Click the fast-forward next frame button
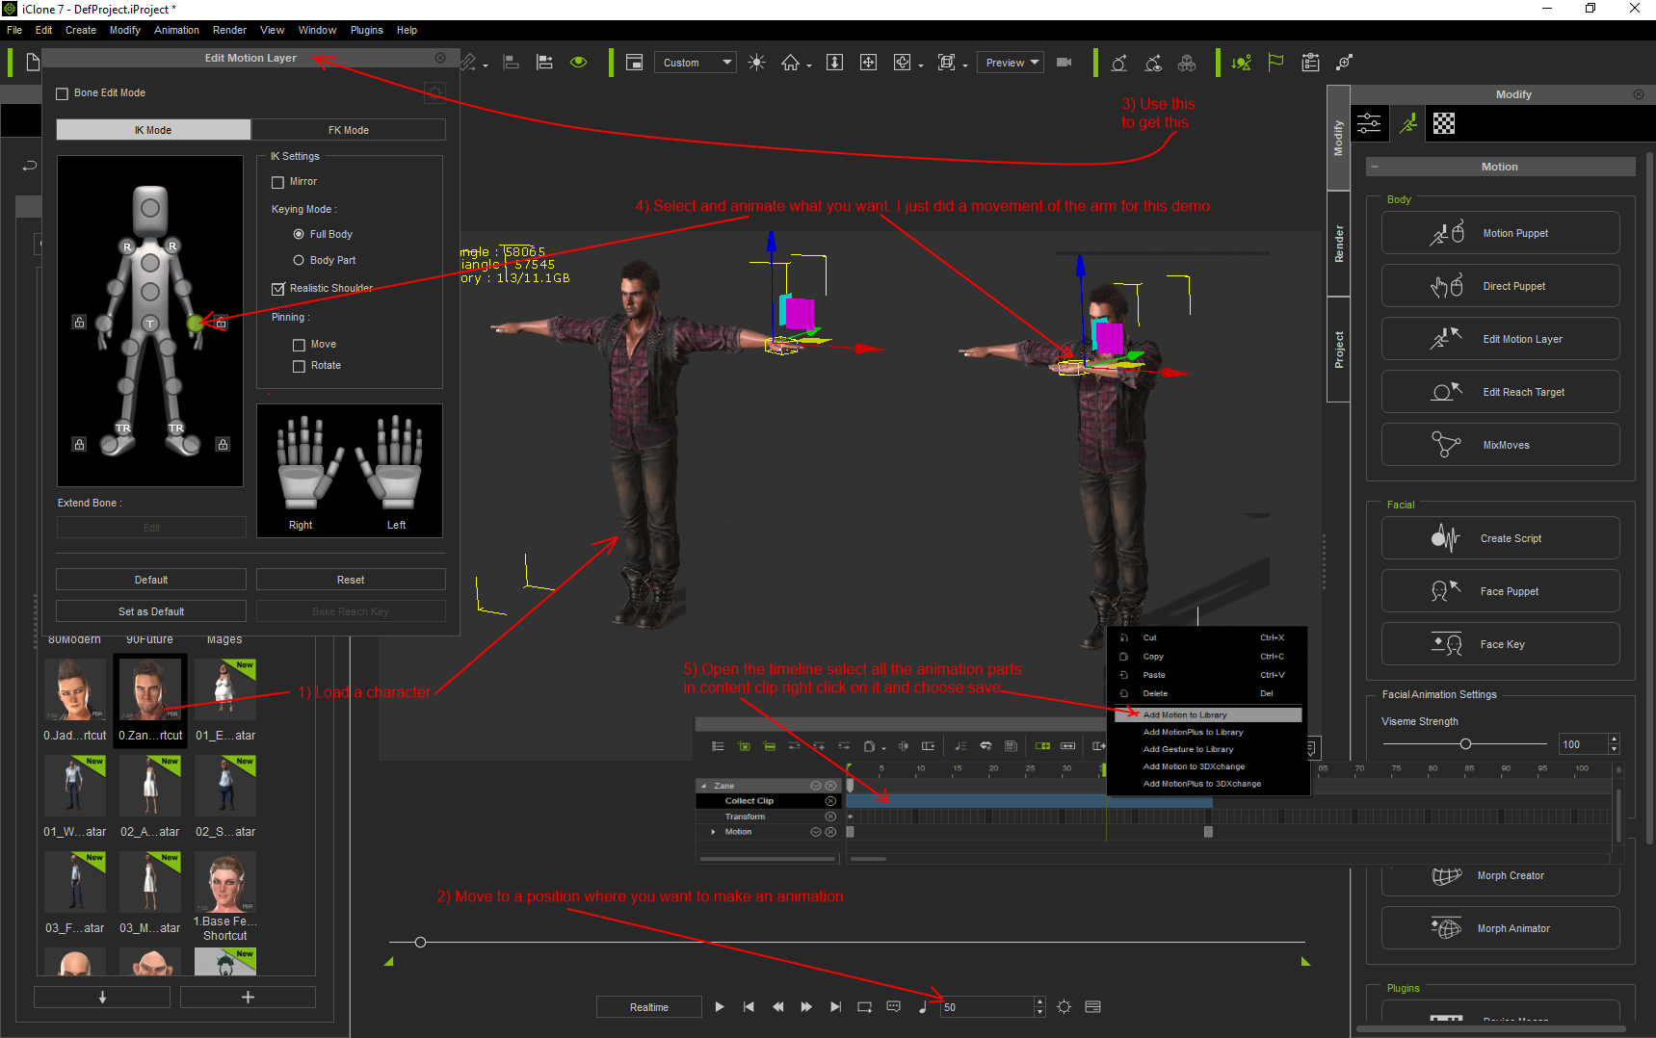This screenshot has height=1038, width=1656. tap(806, 1007)
